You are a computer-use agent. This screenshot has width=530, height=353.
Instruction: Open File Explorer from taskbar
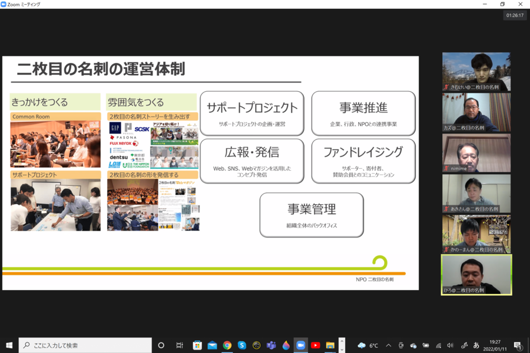(330, 345)
